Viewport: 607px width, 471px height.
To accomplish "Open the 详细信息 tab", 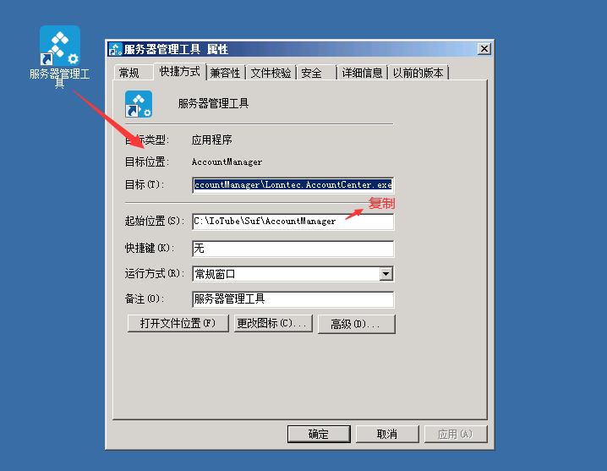I will [363, 73].
